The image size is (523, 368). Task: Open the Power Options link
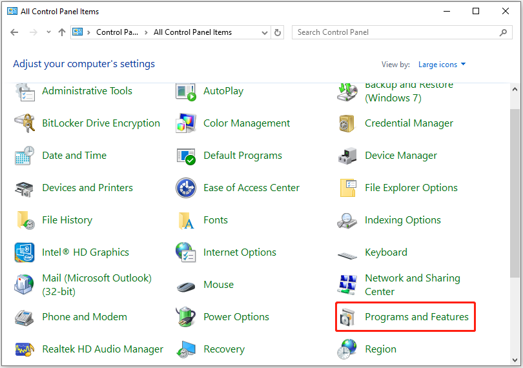pos(236,317)
